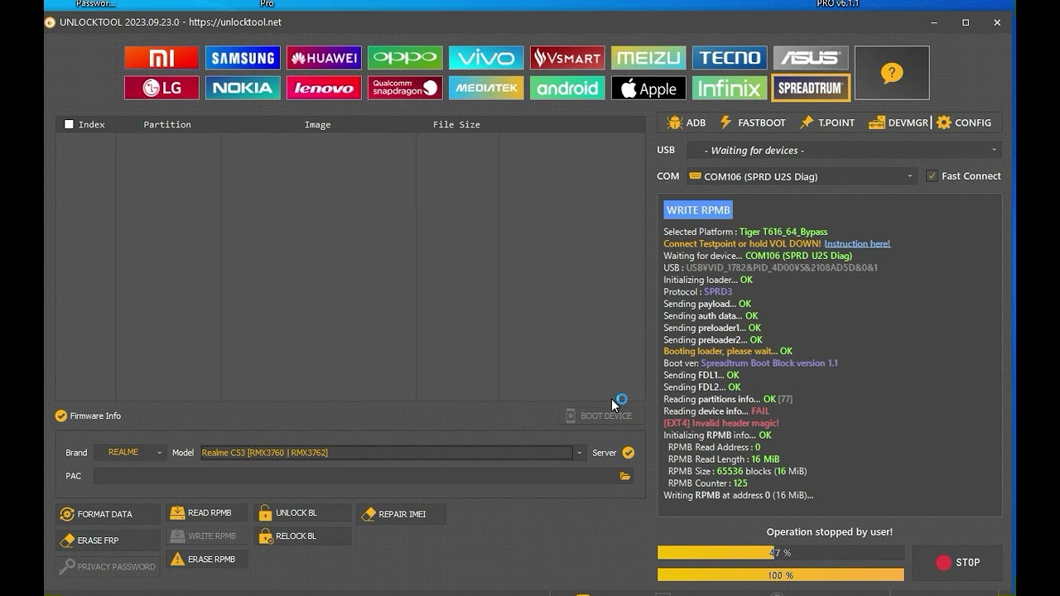Choose the Meizu brand tile

pyautogui.click(x=648, y=58)
